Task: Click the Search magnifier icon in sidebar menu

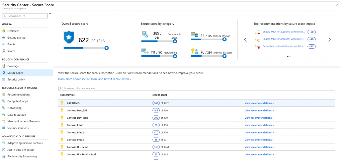Action: [x=3, y=51]
